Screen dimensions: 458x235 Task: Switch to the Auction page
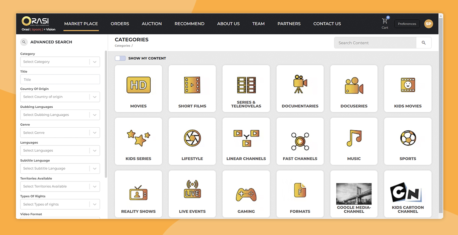coord(152,24)
